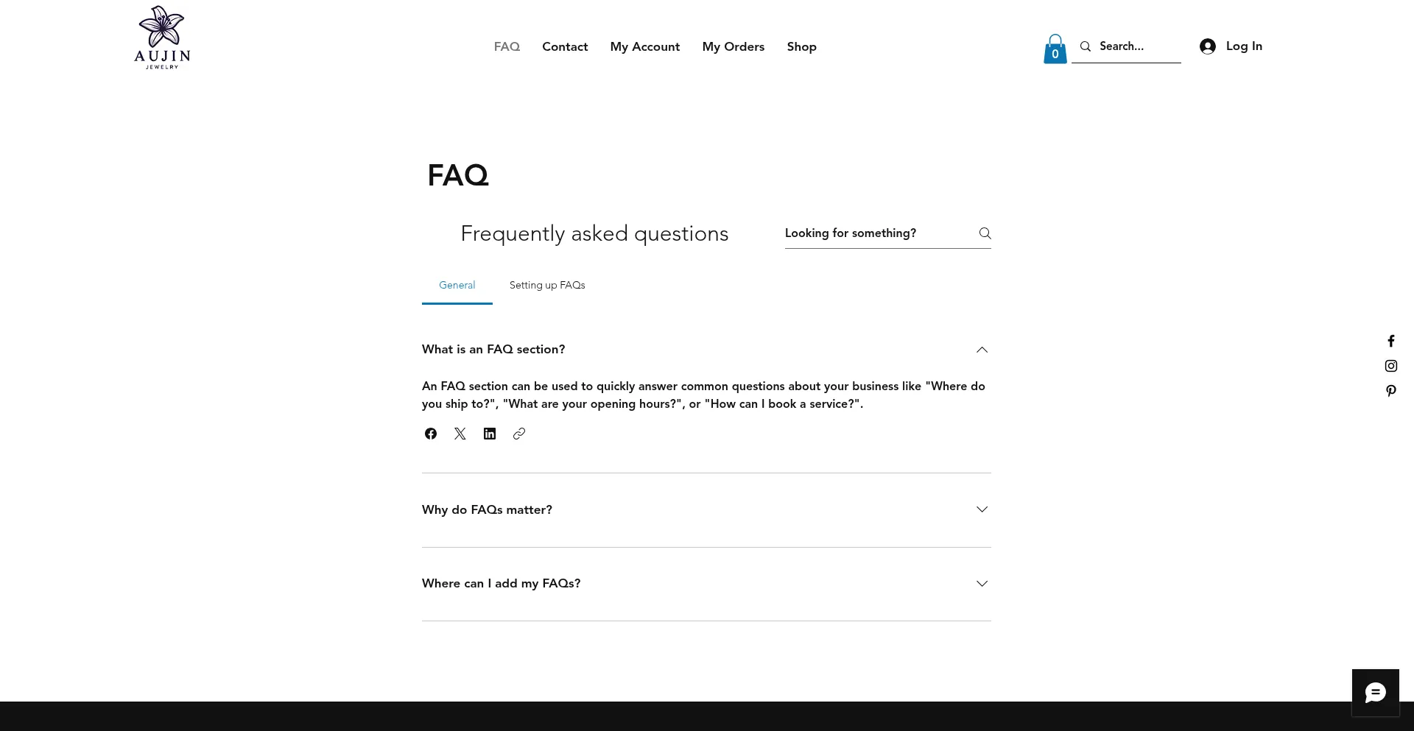This screenshot has height=731, width=1414.
Task: Open the shopping cart bag icon
Action: click(1055, 49)
